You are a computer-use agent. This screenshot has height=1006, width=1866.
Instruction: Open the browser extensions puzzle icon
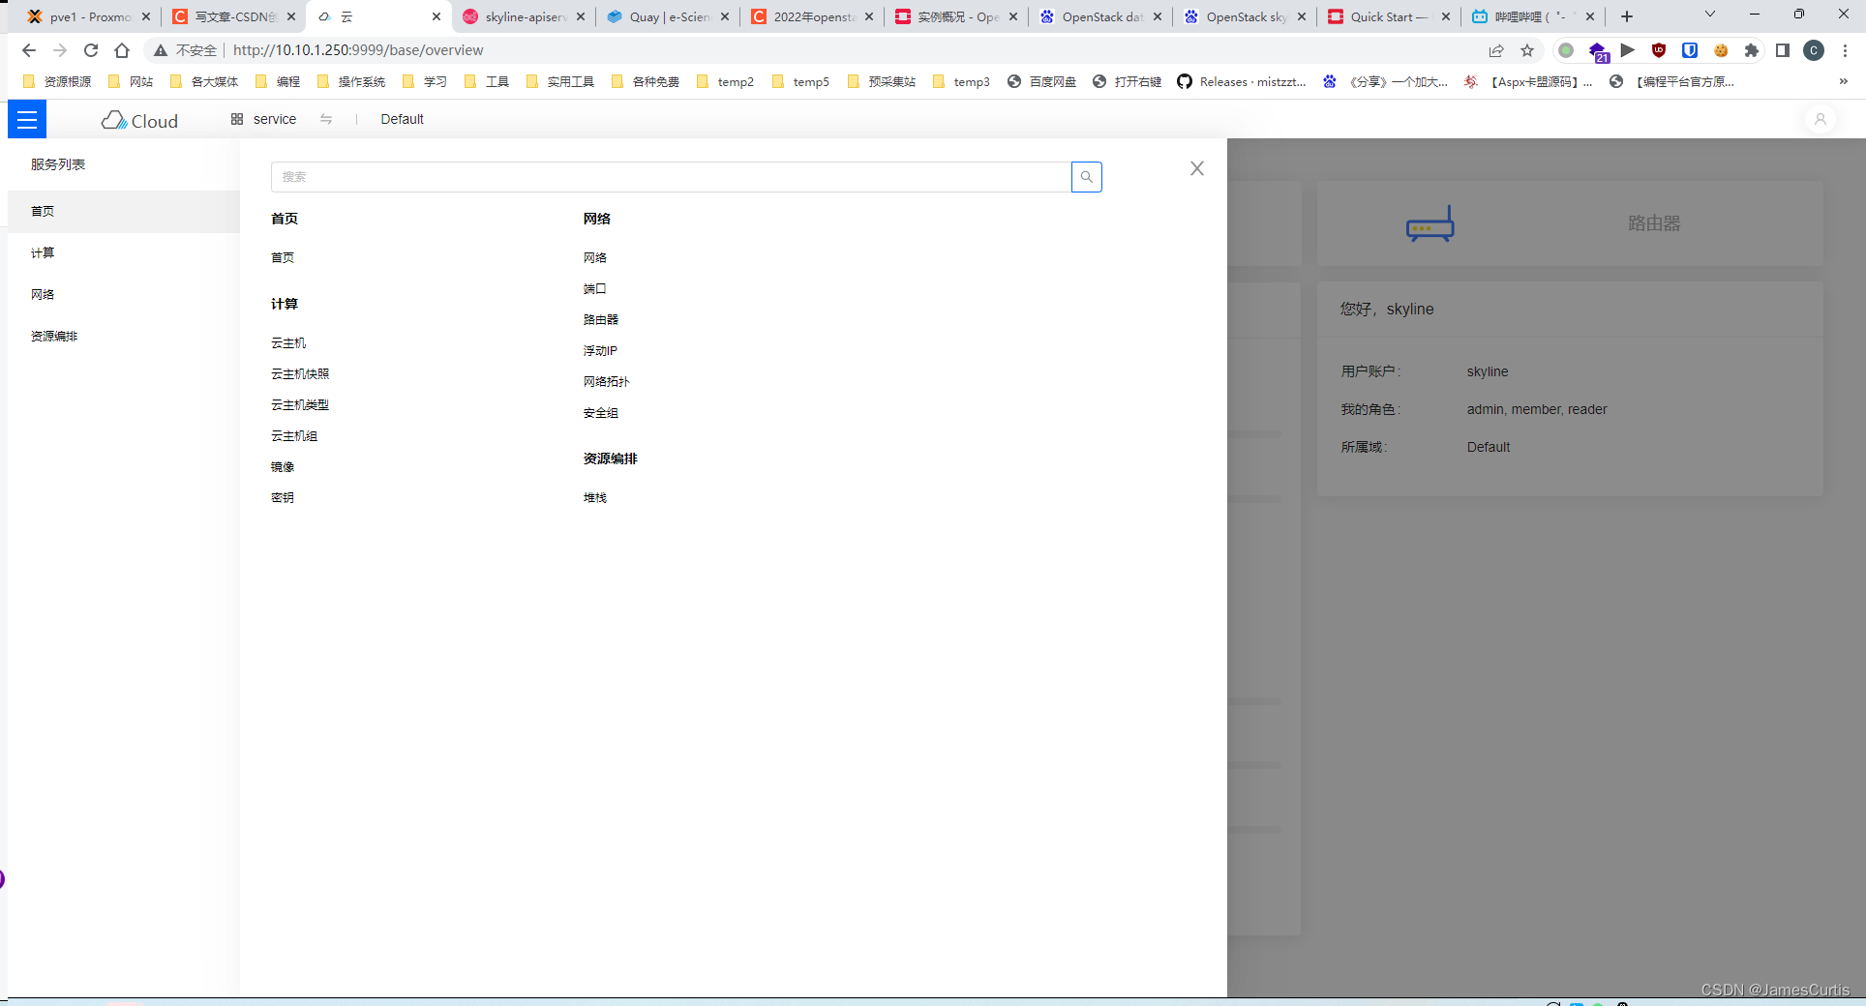click(x=1752, y=50)
